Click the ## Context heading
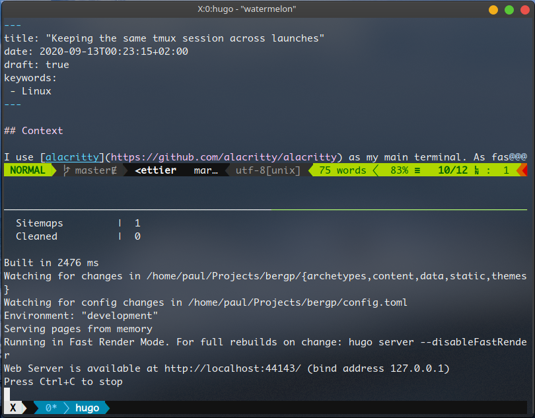The image size is (535, 418). pyautogui.click(x=34, y=131)
